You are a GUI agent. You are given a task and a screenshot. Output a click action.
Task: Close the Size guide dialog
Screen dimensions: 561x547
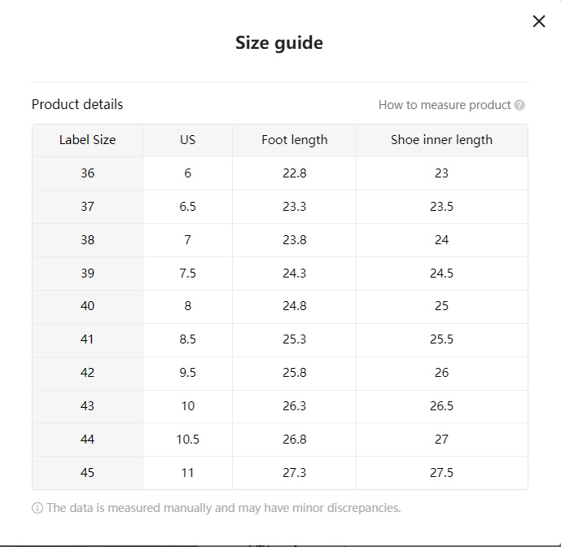coord(538,22)
